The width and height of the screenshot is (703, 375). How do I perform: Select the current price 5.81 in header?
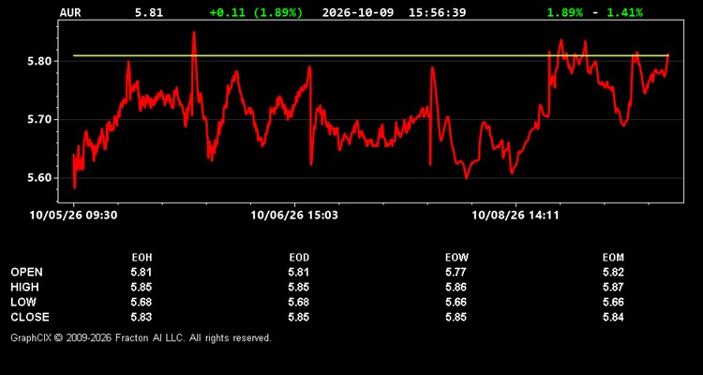point(149,12)
